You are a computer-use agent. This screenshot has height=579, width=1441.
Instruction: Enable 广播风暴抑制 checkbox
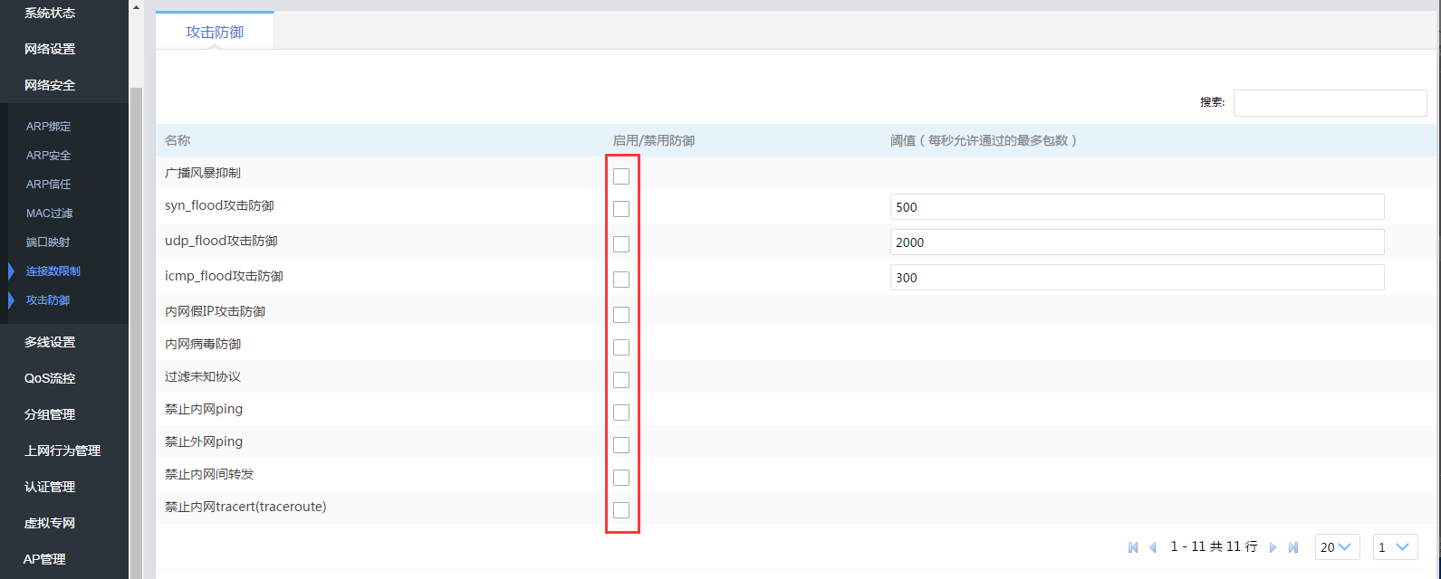[x=621, y=176]
